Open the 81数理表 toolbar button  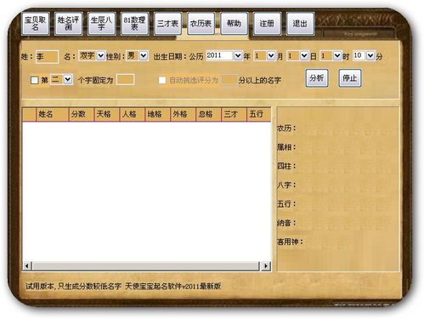[134, 24]
